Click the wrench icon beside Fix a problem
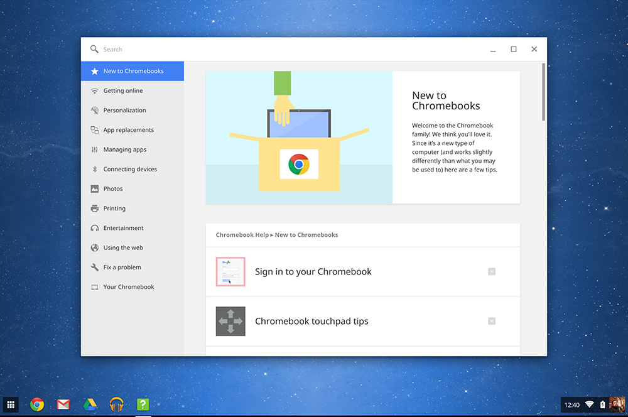This screenshot has width=628, height=417. (x=95, y=267)
